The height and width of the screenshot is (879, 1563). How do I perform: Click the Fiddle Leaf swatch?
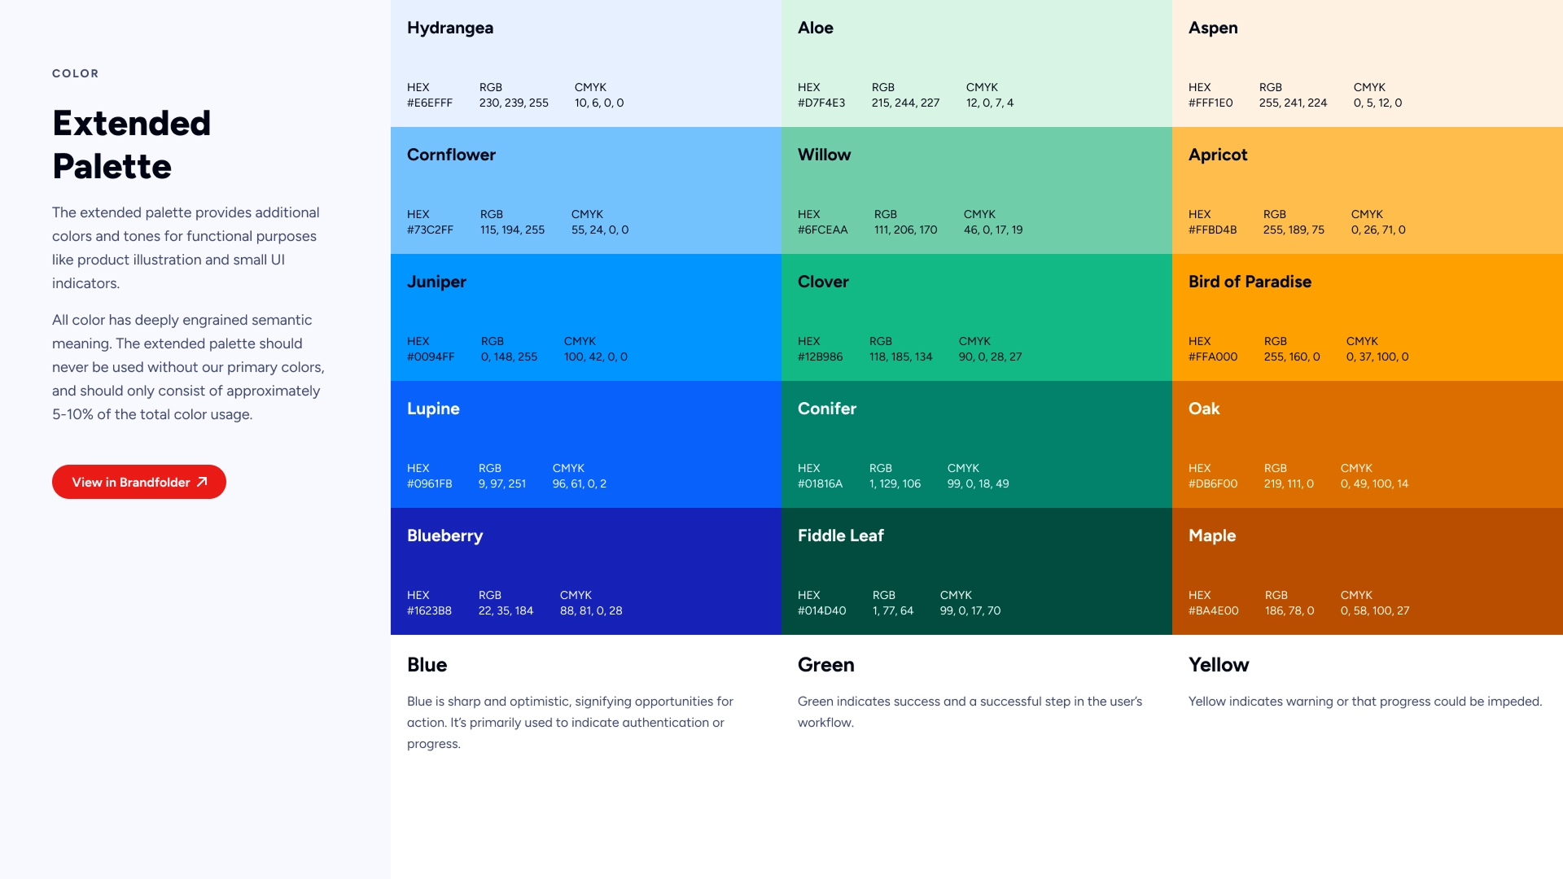tap(976, 571)
